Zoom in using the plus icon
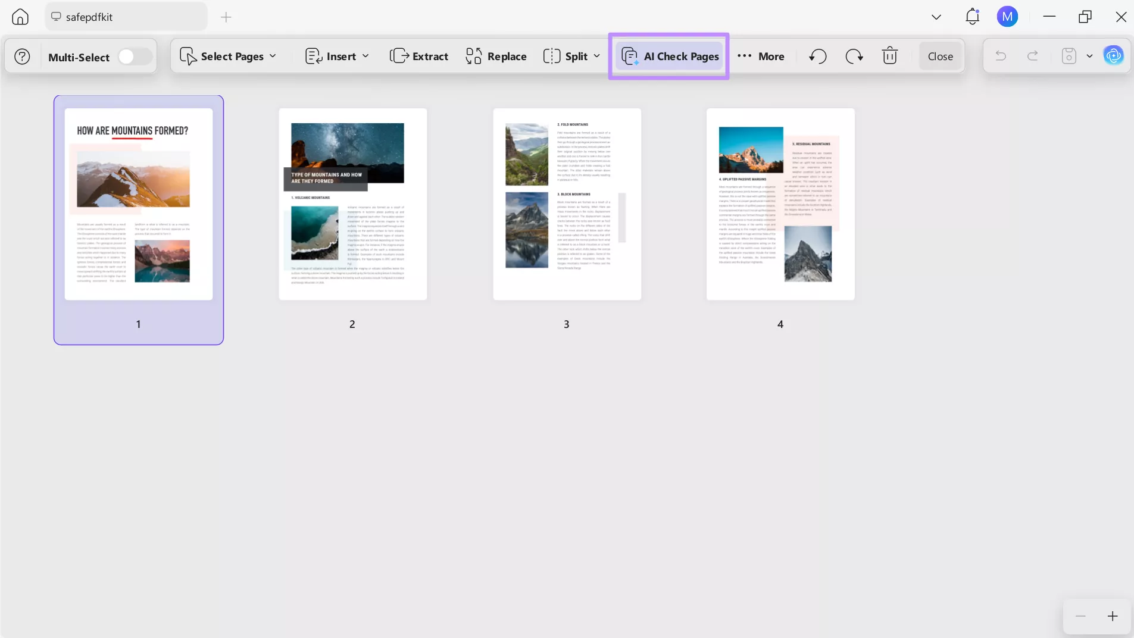 pyautogui.click(x=1113, y=617)
